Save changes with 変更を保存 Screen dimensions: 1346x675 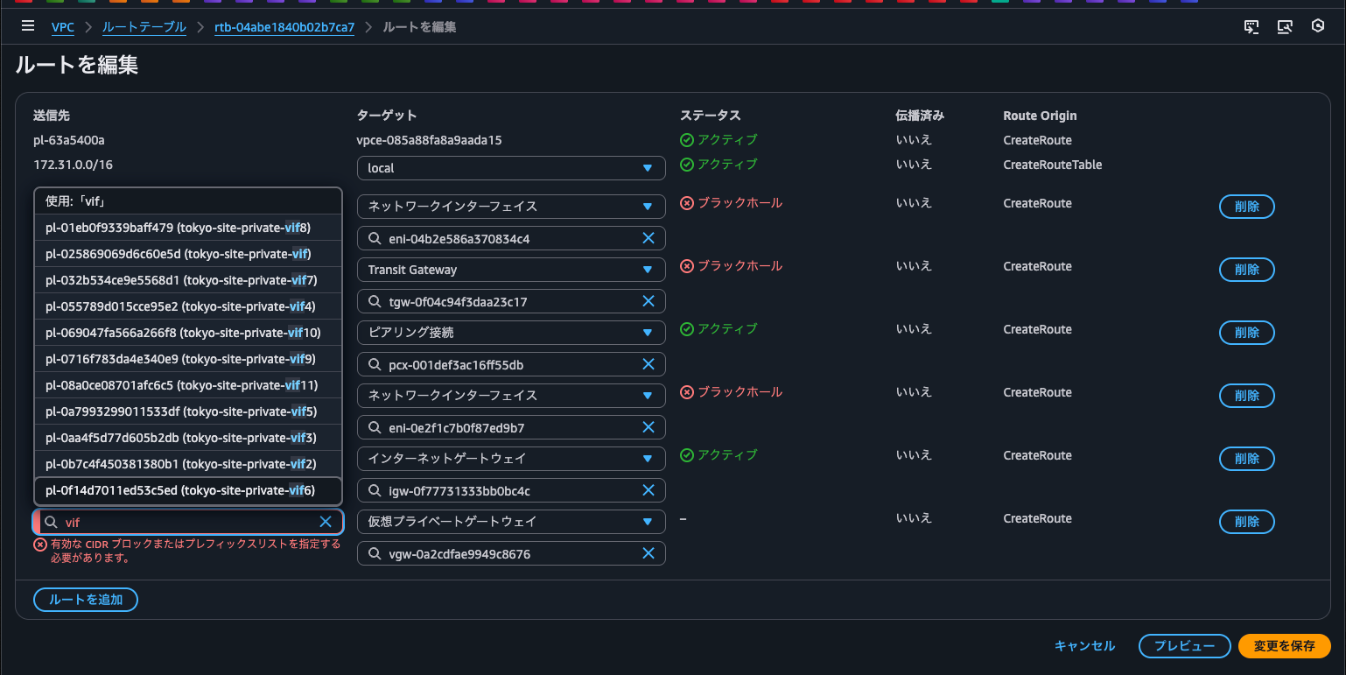1284,645
